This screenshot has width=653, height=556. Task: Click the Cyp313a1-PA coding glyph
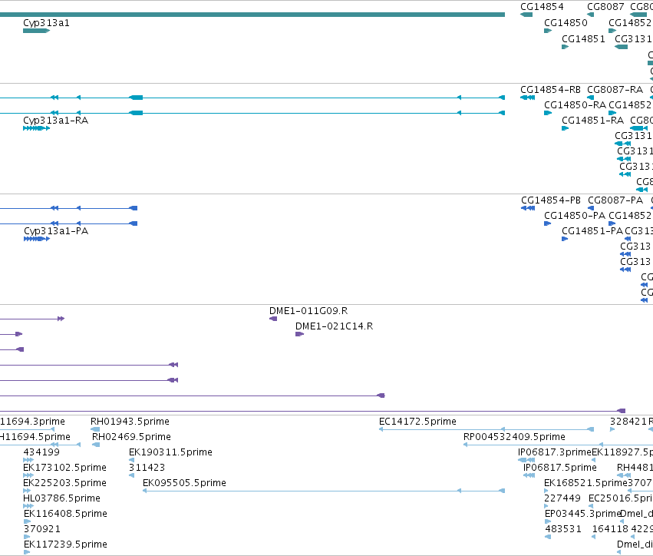point(37,239)
